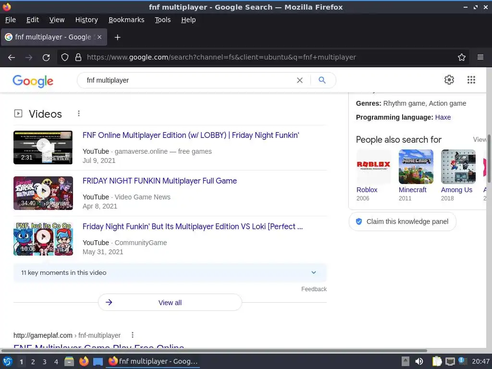Expand 11 key moments in this video
Screen dimensions: 492x369
(x=170, y=273)
